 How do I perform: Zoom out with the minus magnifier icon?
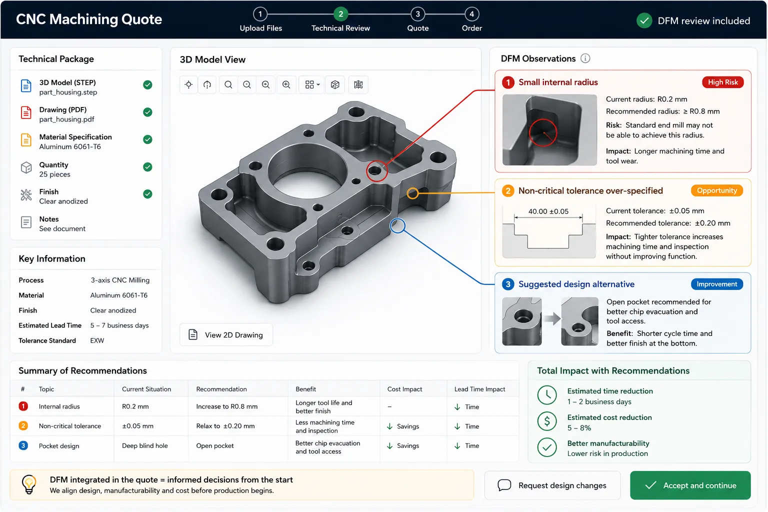tap(247, 85)
